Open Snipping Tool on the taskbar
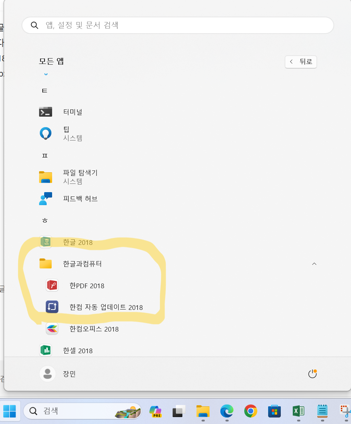Screen dimensions: 351x424 coord(345,411)
